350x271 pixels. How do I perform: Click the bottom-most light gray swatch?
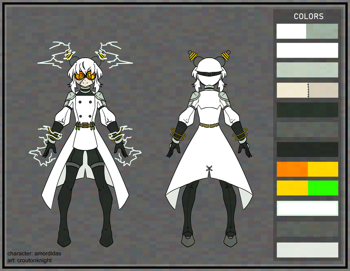[307, 250]
